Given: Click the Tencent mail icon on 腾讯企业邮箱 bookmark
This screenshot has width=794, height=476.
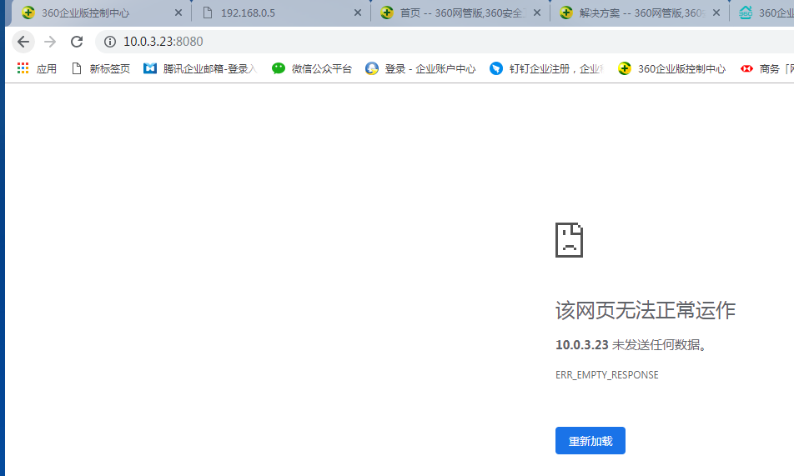Looking at the screenshot, I should [150, 68].
